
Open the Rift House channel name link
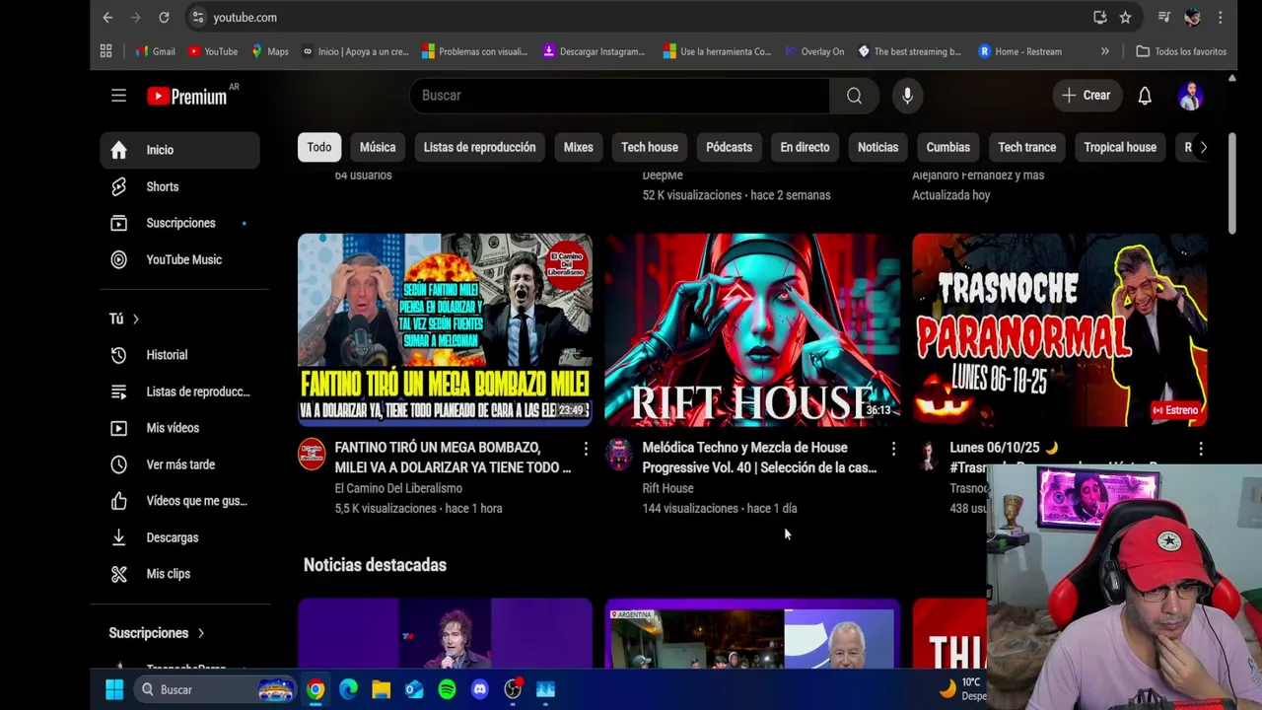pos(667,488)
